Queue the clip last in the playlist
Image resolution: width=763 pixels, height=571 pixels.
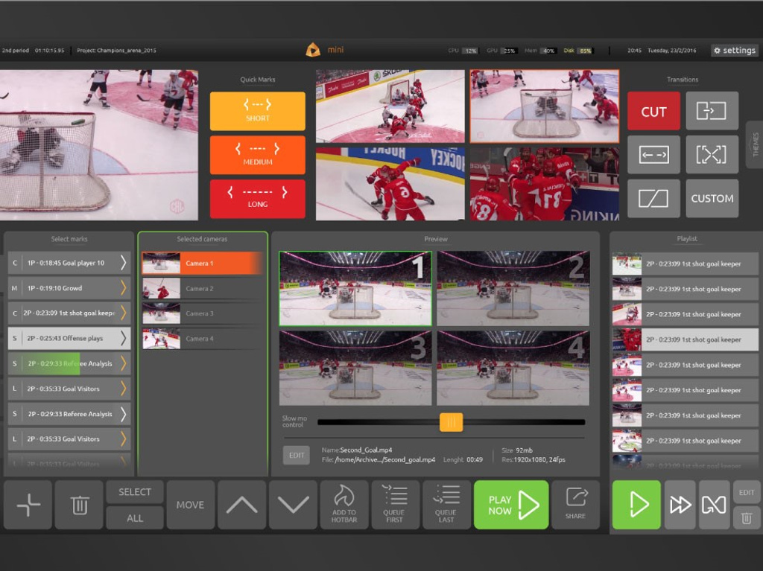(x=446, y=505)
